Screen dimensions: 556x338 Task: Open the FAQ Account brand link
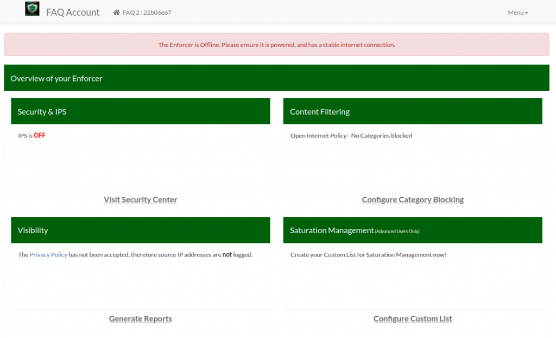(73, 12)
